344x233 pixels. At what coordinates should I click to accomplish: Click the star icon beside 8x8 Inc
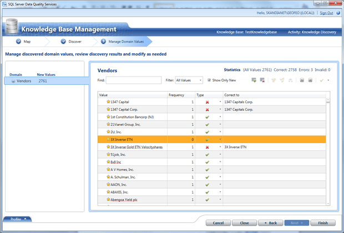point(108,161)
